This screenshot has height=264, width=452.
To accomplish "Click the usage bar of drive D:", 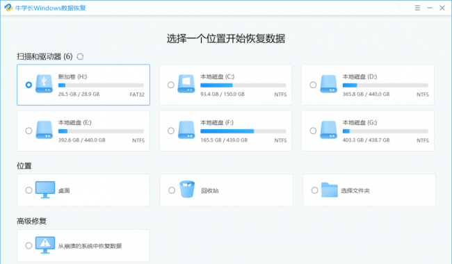I will pyautogui.click(x=385, y=85).
